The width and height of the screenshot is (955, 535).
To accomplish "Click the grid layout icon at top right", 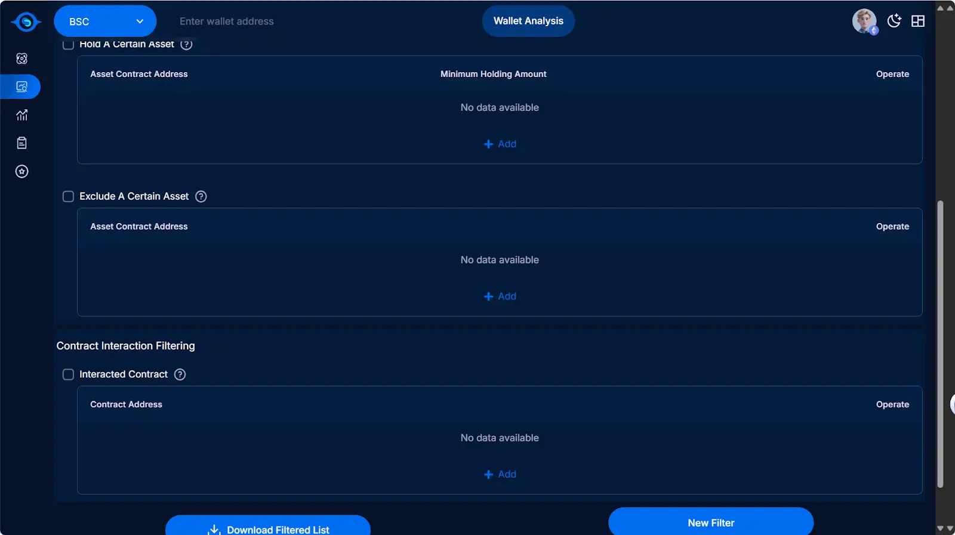I will pyautogui.click(x=917, y=21).
